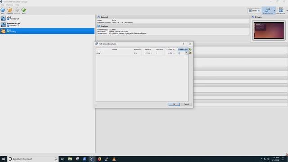
Task: Select the windows server virtual machine
Action: [47, 24]
